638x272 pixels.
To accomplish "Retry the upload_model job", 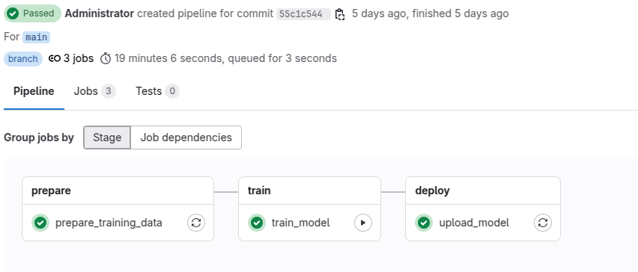I will [543, 223].
